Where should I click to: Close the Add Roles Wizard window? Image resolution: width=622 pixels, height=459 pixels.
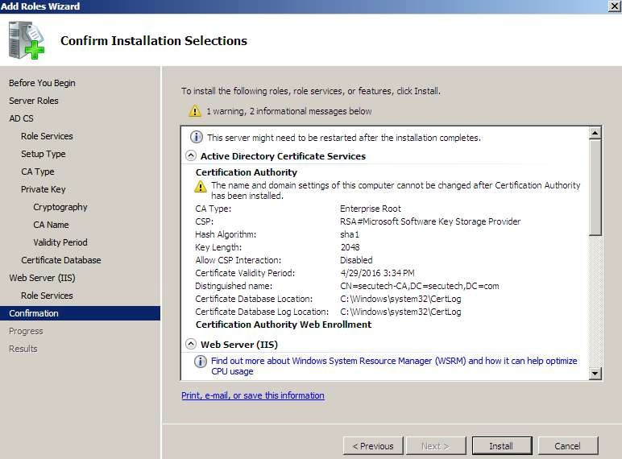(614, 6)
